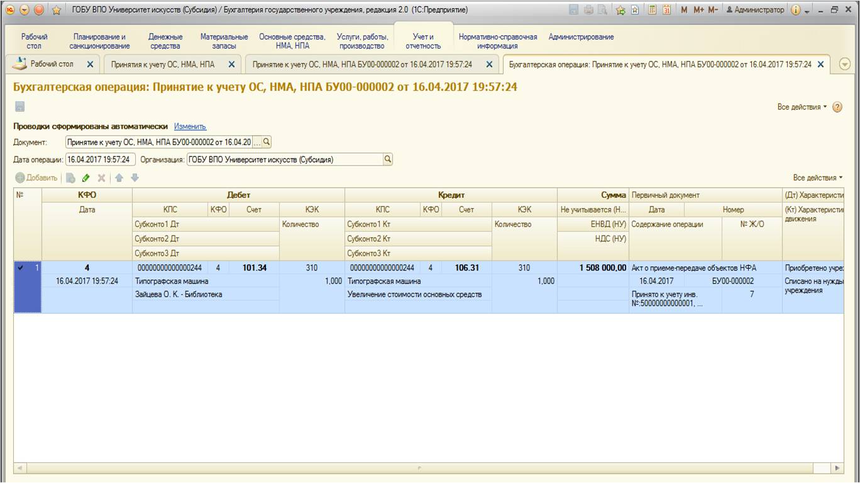Click the info help icon in title bar

[795, 10]
